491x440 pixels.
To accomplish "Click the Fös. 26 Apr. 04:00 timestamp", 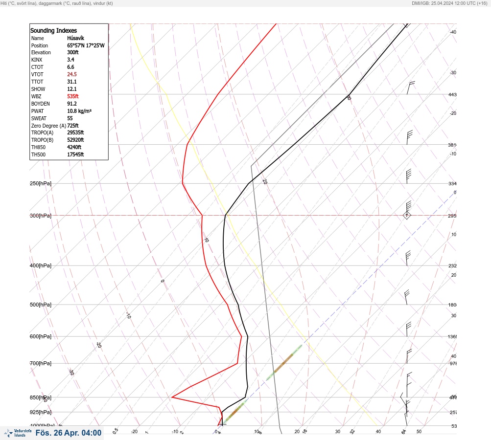I will (x=68, y=433).
